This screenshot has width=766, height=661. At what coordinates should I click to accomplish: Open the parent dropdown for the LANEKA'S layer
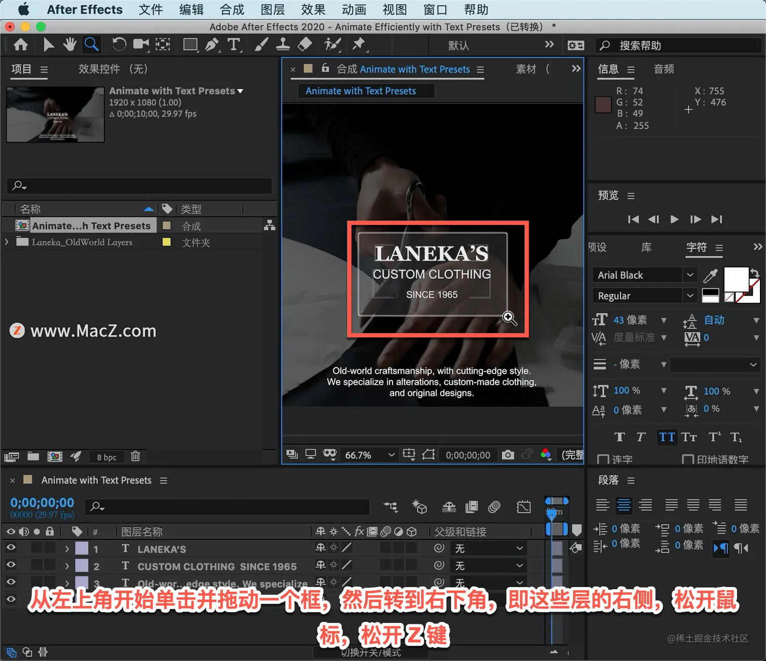coord(488,548)
